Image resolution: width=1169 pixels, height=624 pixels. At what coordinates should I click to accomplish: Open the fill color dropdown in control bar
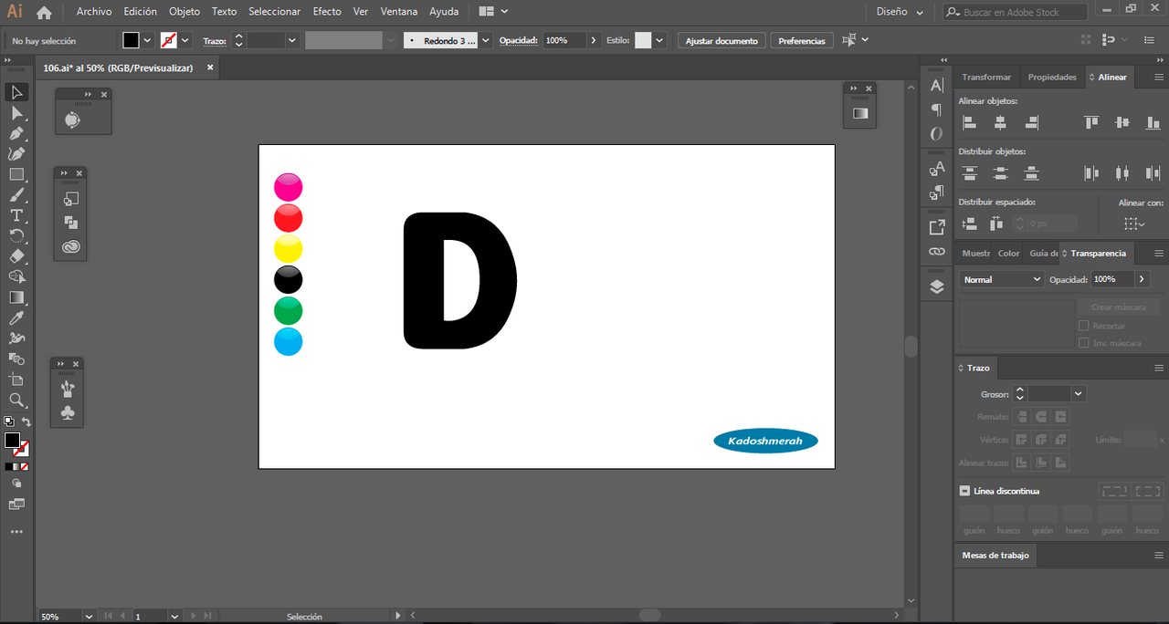[147, 40]
